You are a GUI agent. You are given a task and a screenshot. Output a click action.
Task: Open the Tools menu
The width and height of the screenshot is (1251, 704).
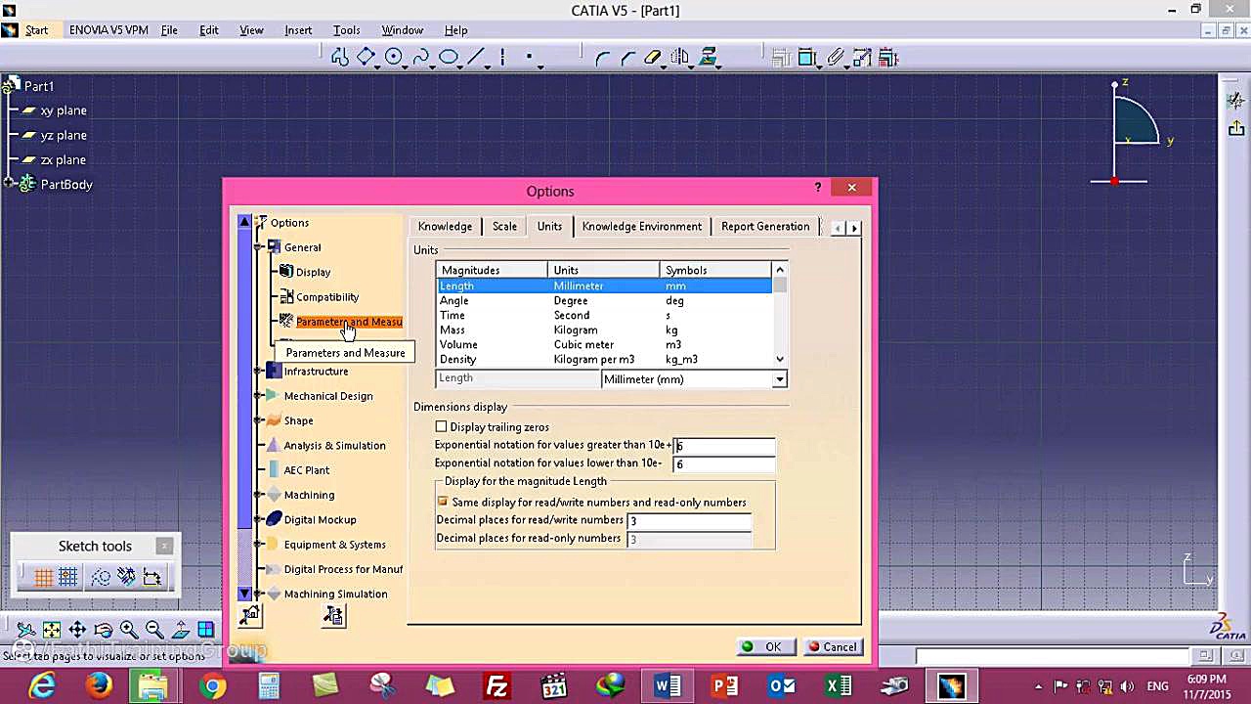[346, 30]
